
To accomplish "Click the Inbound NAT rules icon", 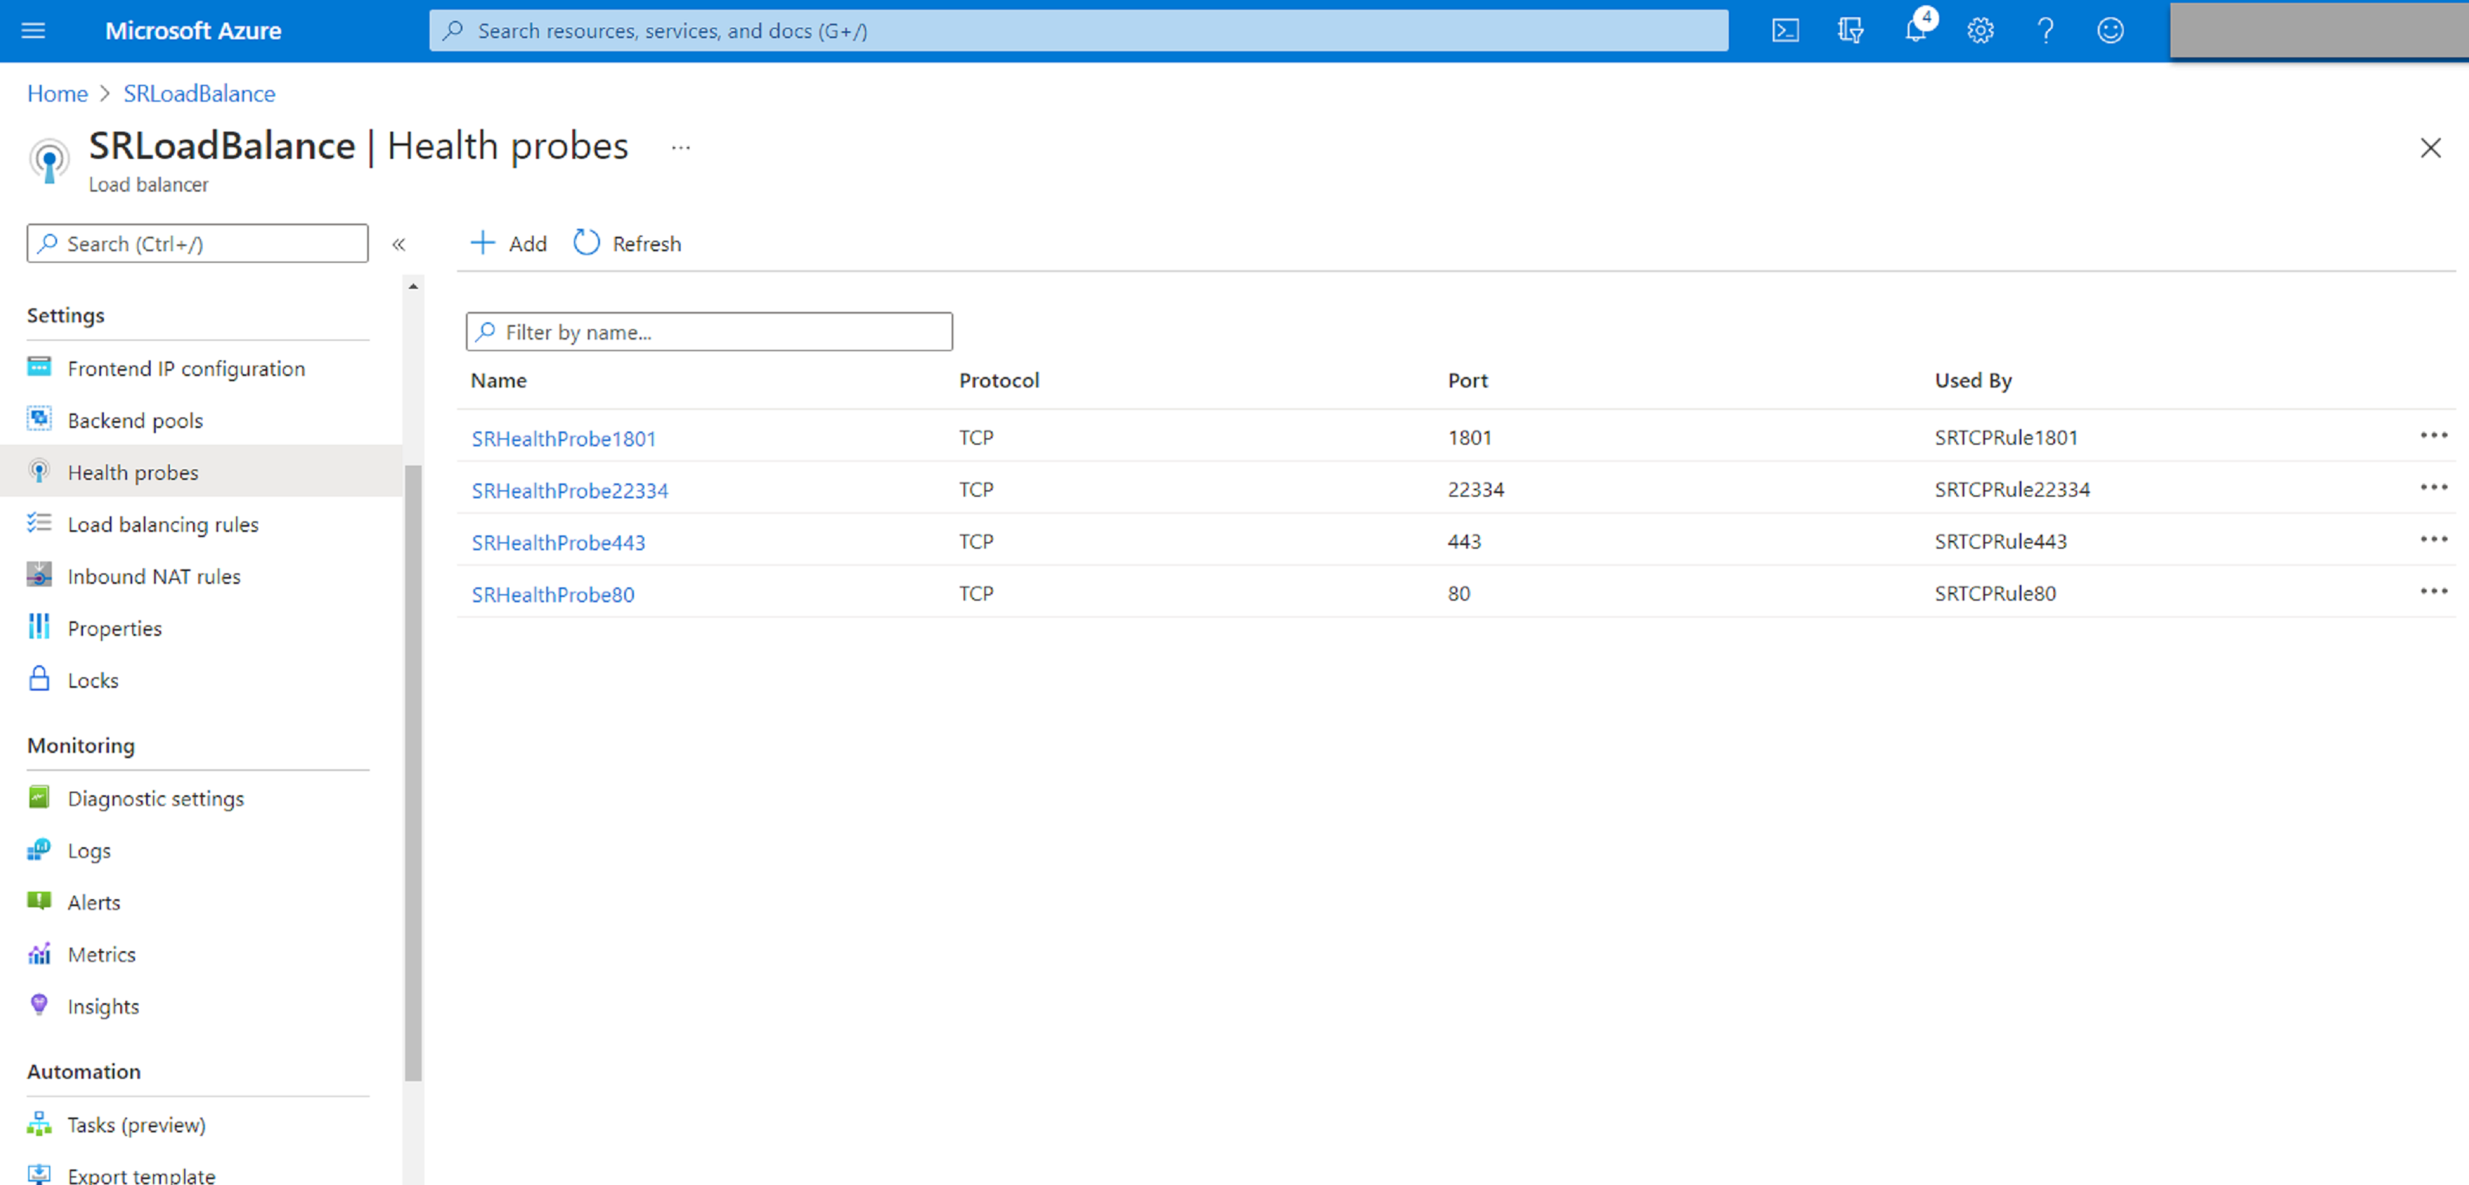I will (39, 575).
